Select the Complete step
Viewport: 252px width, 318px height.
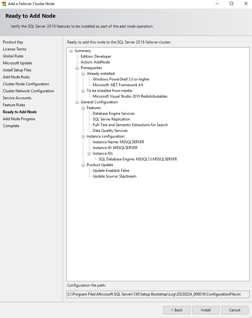pyautogui.click(x=11, y=126)
